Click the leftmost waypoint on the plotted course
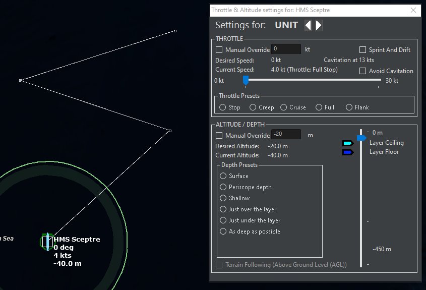This screenshot has height=290, width=426. point(20,81)
